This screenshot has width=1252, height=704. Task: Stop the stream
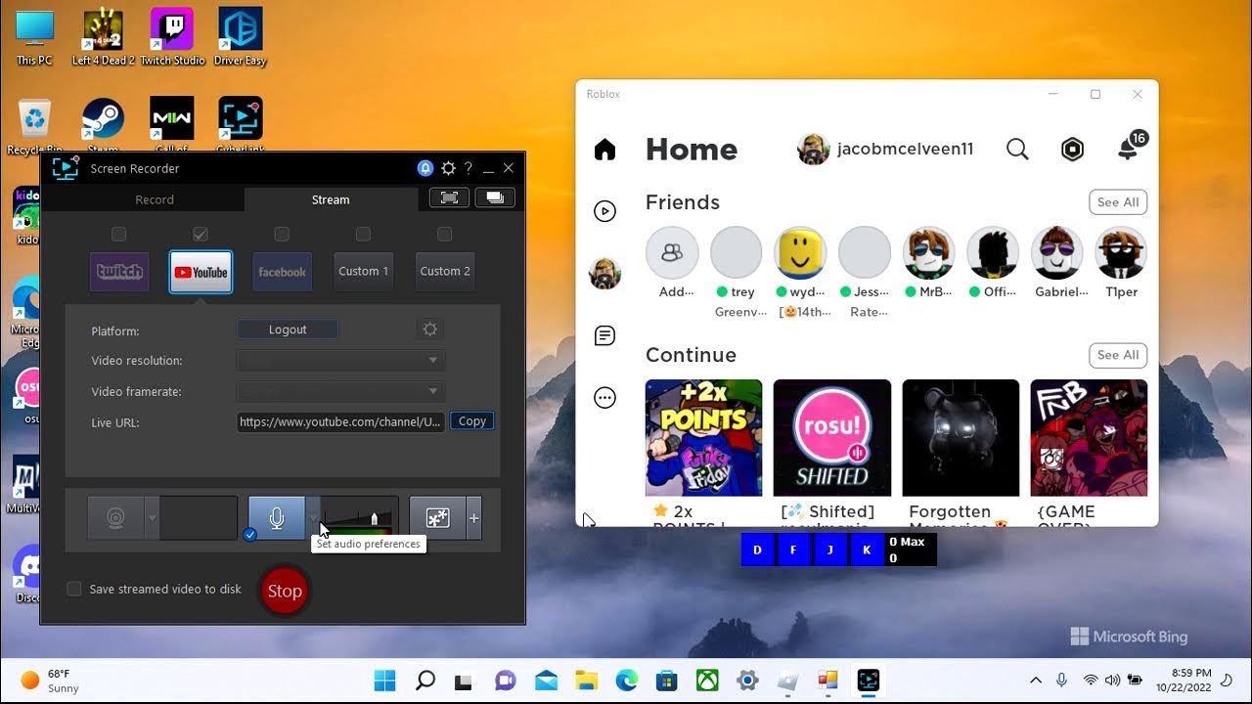tap(285, 591)
